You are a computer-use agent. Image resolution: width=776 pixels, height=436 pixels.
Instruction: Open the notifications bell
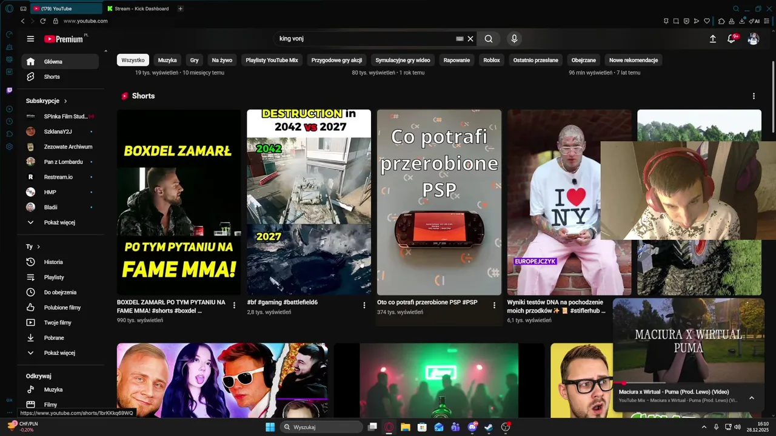732,39
